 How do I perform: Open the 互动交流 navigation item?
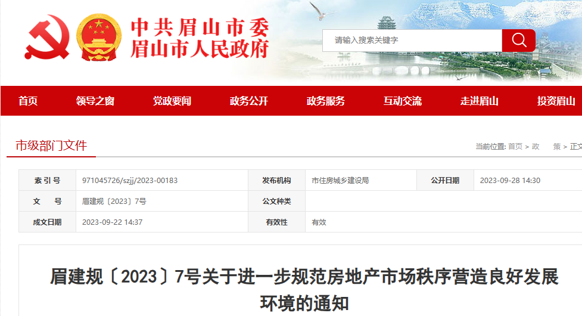pyautogui.click(x=402, y=101)
